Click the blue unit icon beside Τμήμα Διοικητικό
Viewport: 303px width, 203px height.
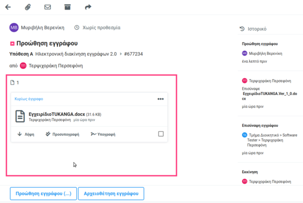pos(244,135)
